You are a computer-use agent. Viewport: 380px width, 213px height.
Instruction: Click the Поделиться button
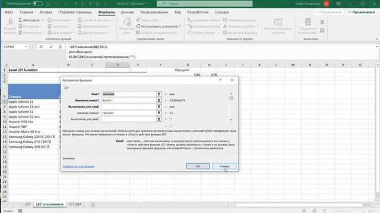329,12
